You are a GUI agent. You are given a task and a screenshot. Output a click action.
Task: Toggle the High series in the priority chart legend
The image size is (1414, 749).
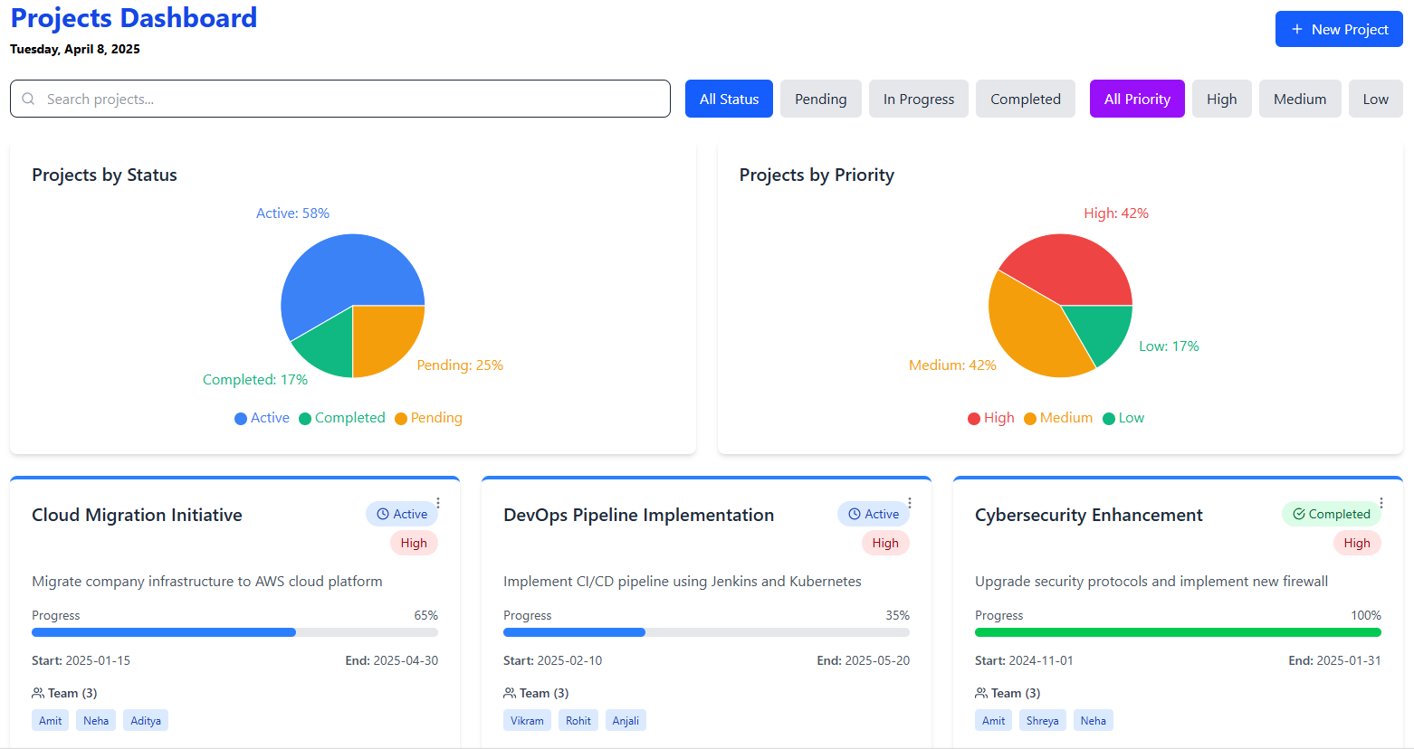coord(990,417)
